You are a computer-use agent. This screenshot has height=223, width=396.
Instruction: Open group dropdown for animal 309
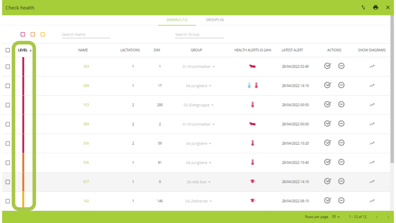tap(198, 124)
